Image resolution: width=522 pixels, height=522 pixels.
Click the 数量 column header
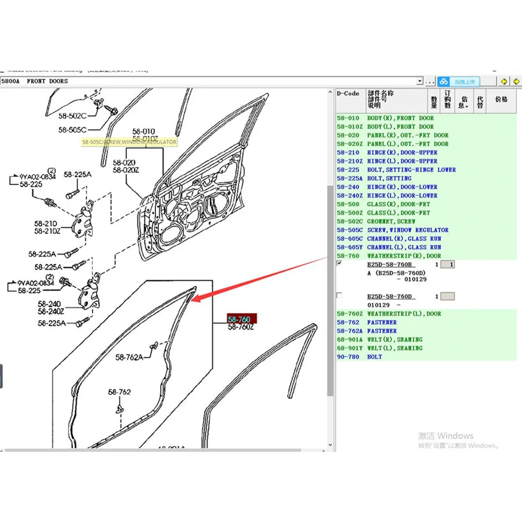click(434, 100)
